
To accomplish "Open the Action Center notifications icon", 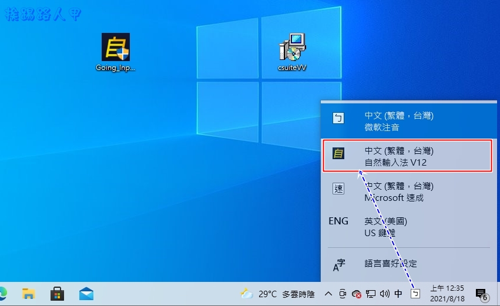I will (482, 294).
